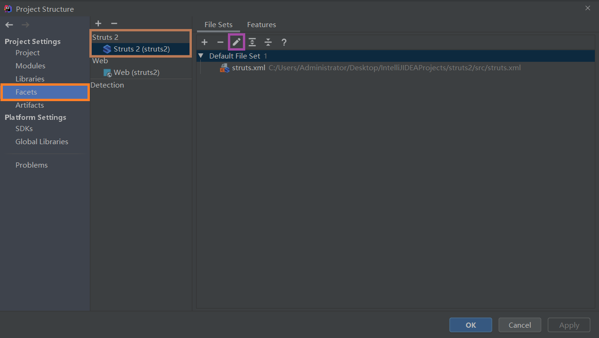
Task: Click the Web facet icon
Action: click(108, 73)
